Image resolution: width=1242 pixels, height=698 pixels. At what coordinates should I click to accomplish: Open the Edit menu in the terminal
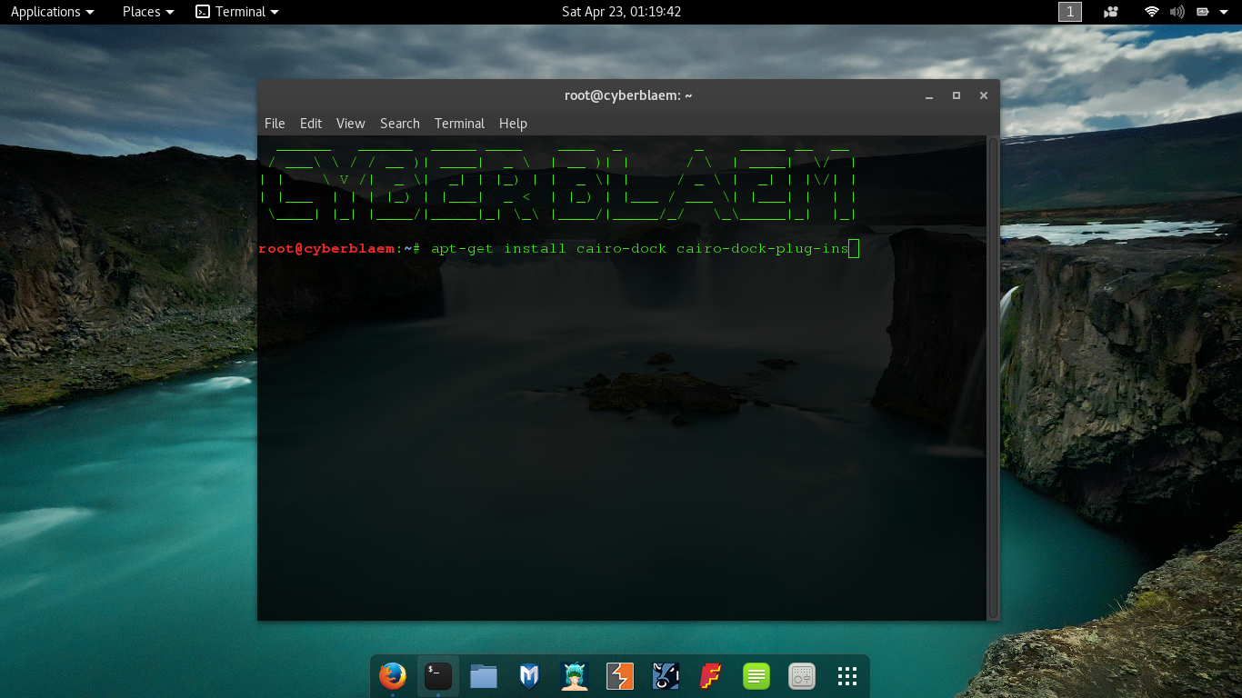click(x=311, y=123)
